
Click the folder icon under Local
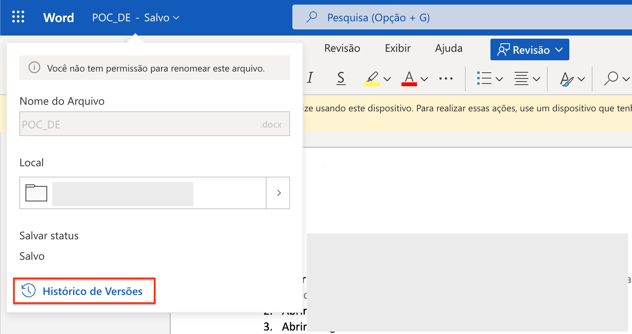coord(36,193)
